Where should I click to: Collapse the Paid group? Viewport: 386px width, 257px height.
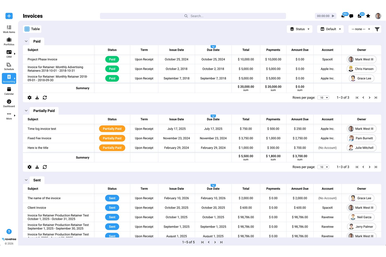click(26, 41)
